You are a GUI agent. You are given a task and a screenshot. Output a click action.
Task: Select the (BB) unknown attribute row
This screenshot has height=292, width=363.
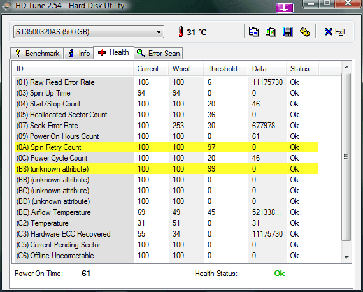pyautogui.click(x=167, y=180)
